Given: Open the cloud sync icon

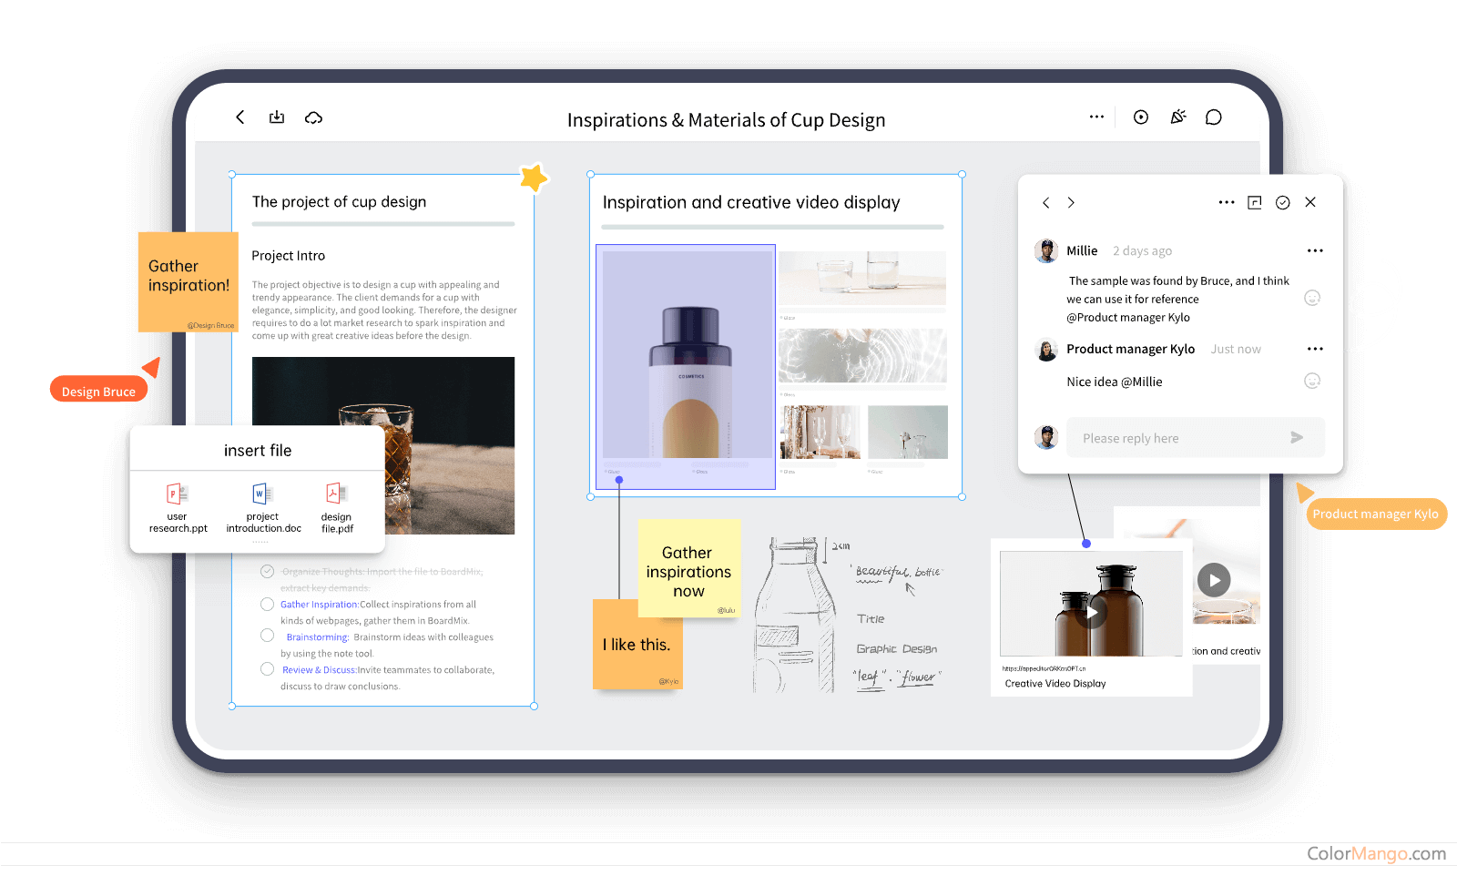Looking at the screenshot, I should [x=313, y=117].
